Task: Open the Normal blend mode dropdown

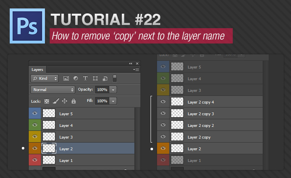Action: point(53,89)
